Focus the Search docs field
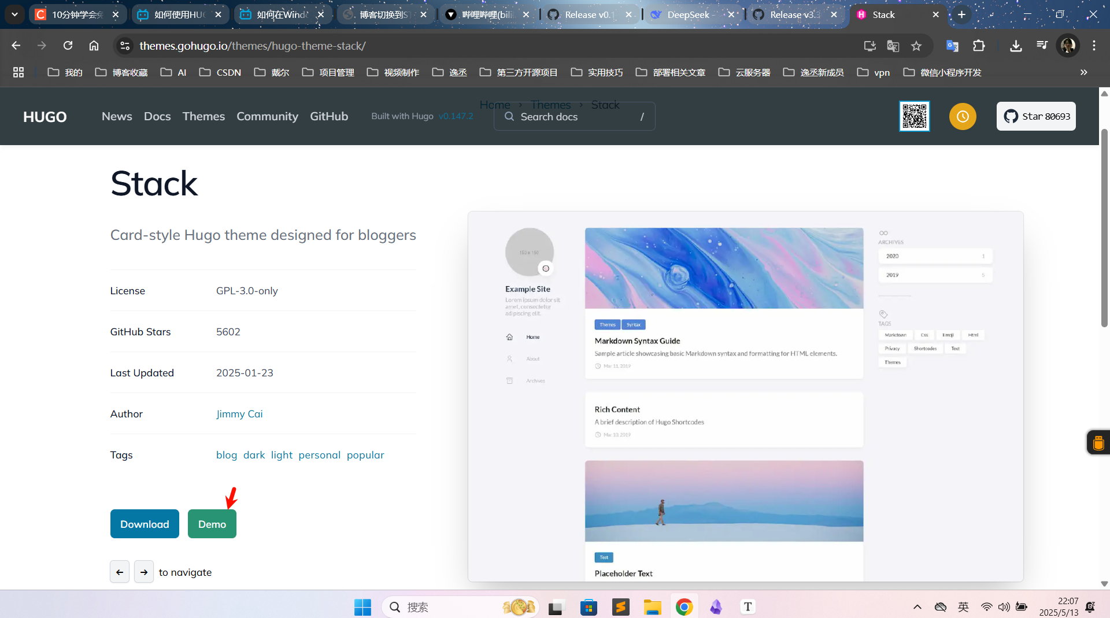Viewport: 1110px width, 618px height. [x=574, y=116]
